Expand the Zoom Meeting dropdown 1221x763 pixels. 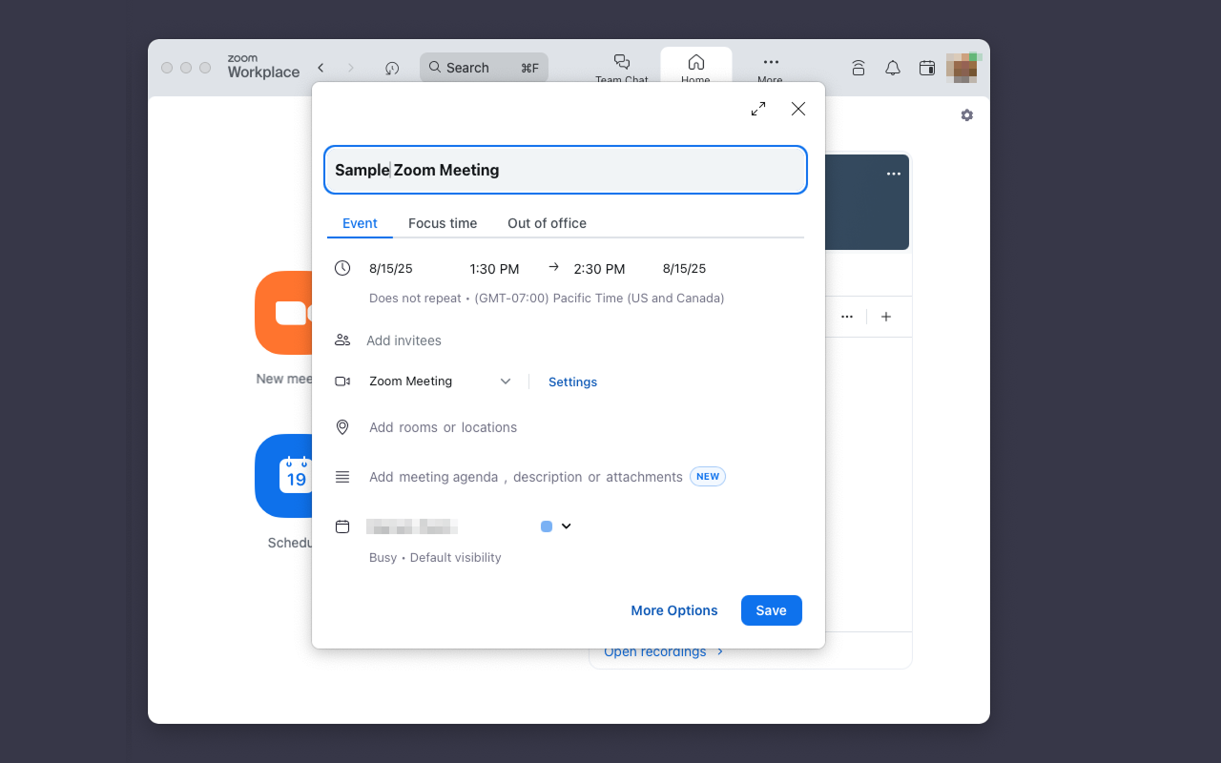(505, 381)
